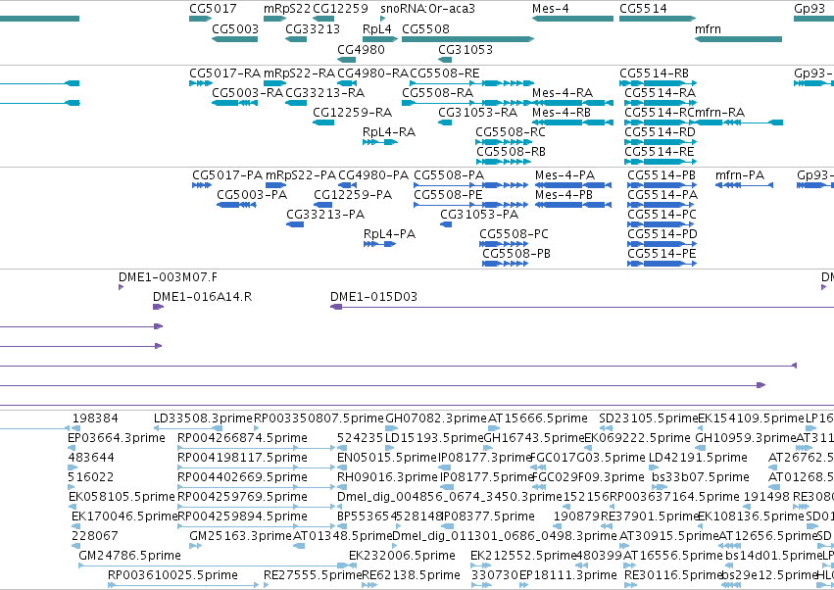Viewport: 834px width, 590px height.
Task: Select protein CG5017-PA
Action: (x=202, y=185)
